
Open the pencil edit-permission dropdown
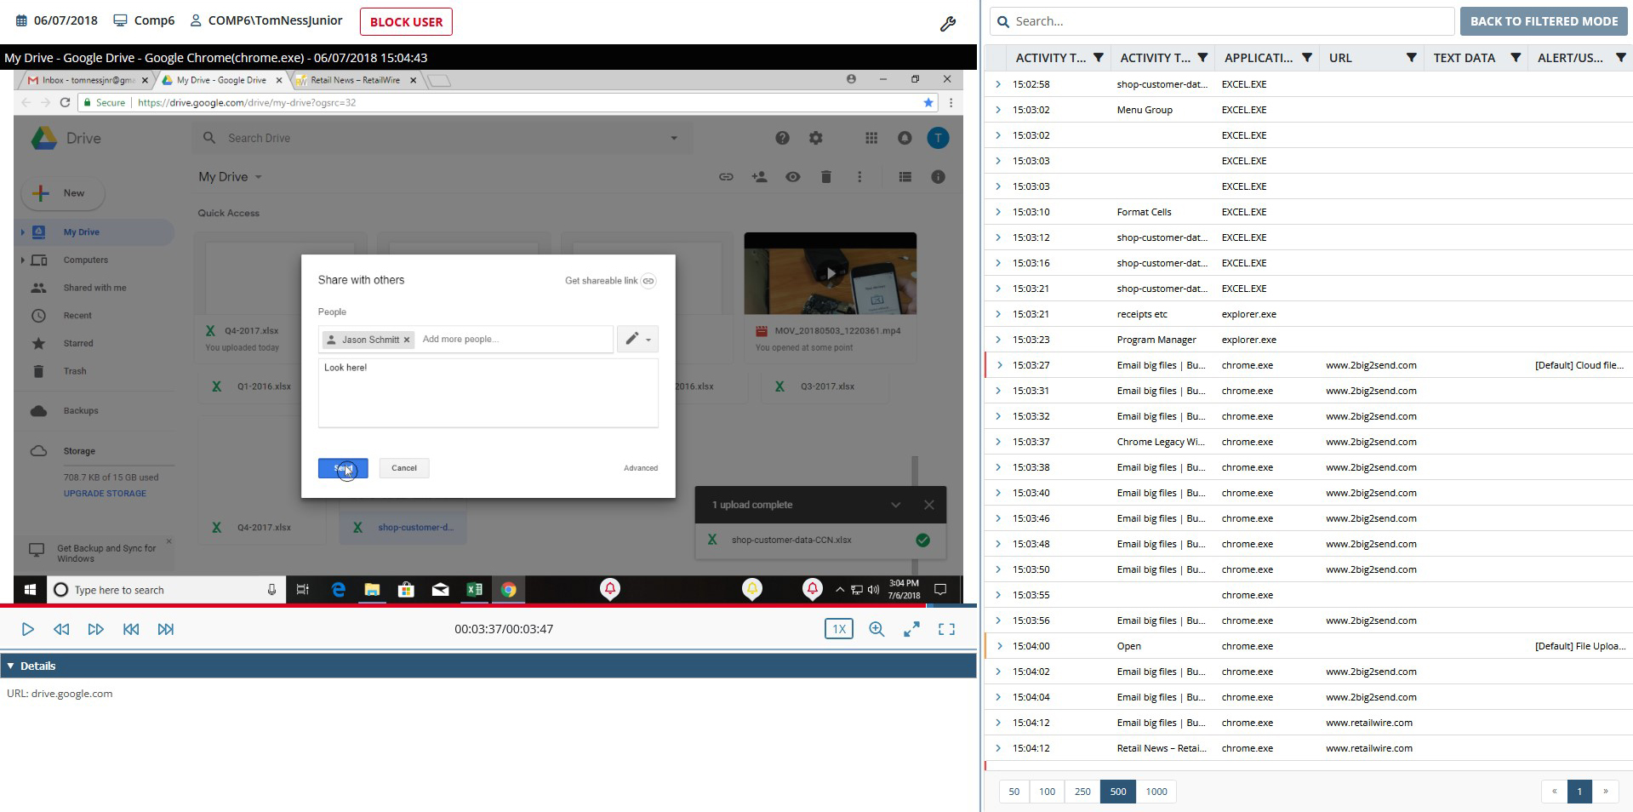(638, 339)
